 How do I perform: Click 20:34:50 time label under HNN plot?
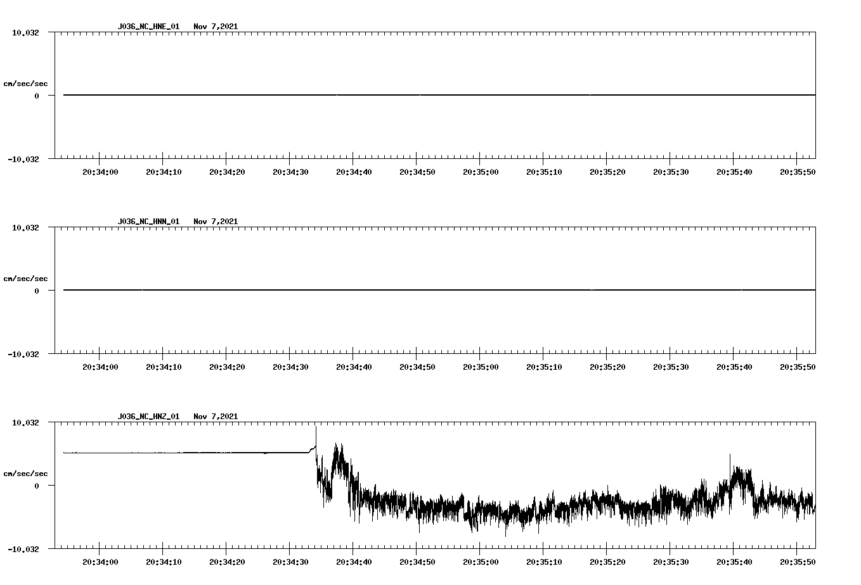(417, 367)
